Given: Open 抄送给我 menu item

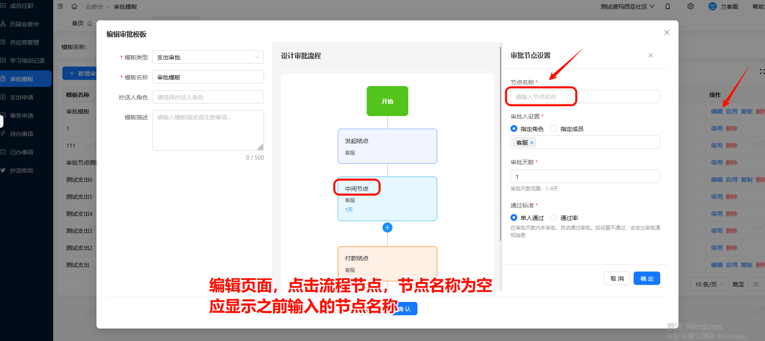Looking at the screenshot, I should click(22, 170).
